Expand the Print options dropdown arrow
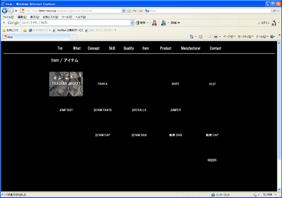 (x=220, y=37)
